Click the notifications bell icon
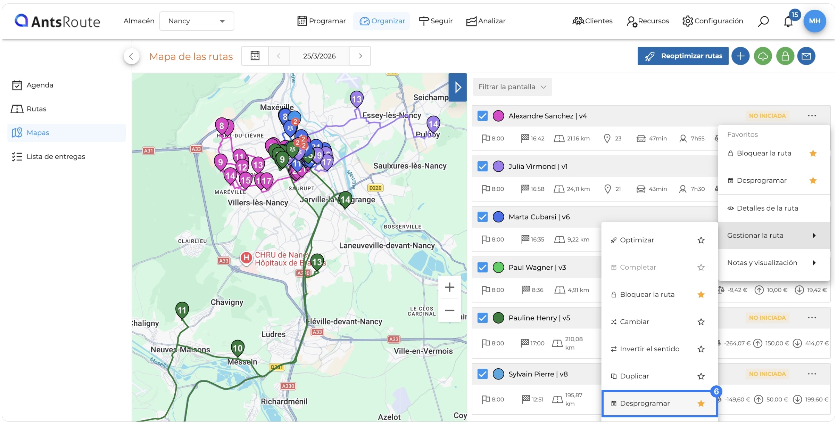 (788, 22)
